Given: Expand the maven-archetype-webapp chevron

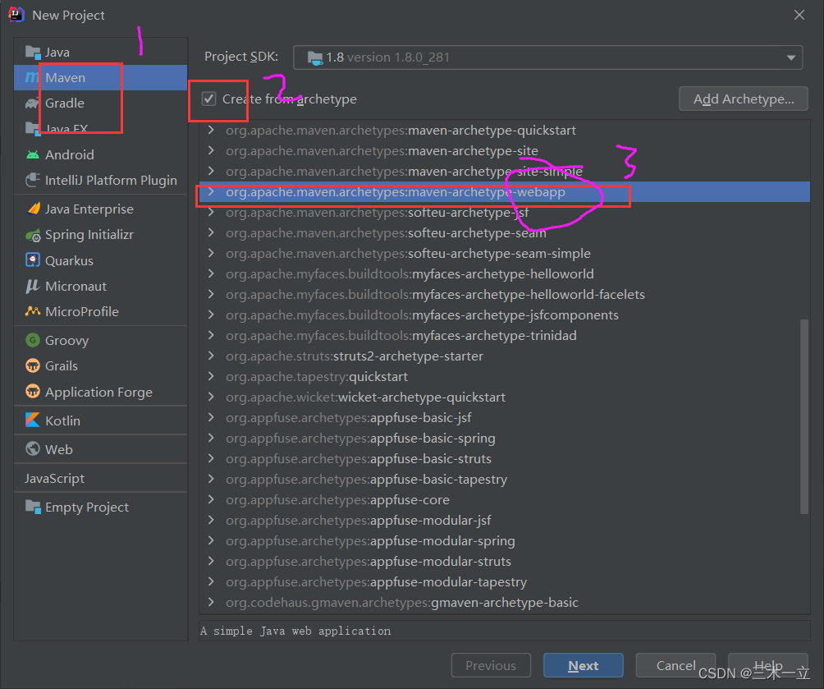Looking at the screenshot, I should click(x=211, y=192).
